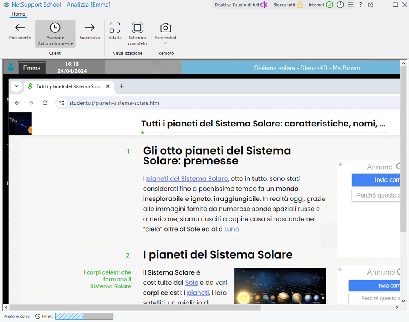Viewport: 409px width, 322px height.
Task: Toggle Disattiva l'audio di tutti
Action: pyautogui.click(x=241, y=5)
